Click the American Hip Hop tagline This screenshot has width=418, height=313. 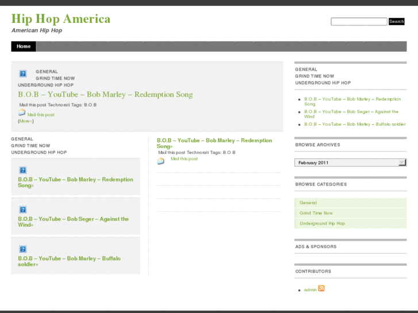tap(37, 30)
